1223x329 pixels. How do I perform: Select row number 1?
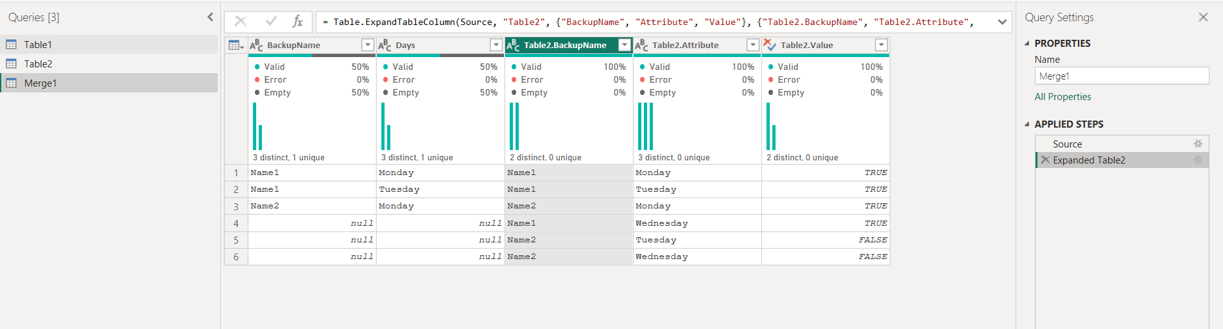236,173
